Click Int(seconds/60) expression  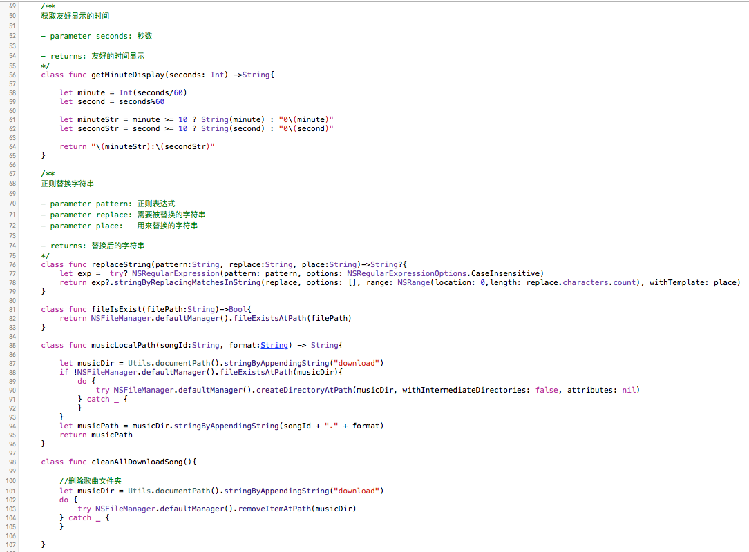click(x=153, y=92)
